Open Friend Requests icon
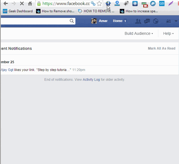The image size is (179, 164). pyautogui.click(x=138, y=21)
